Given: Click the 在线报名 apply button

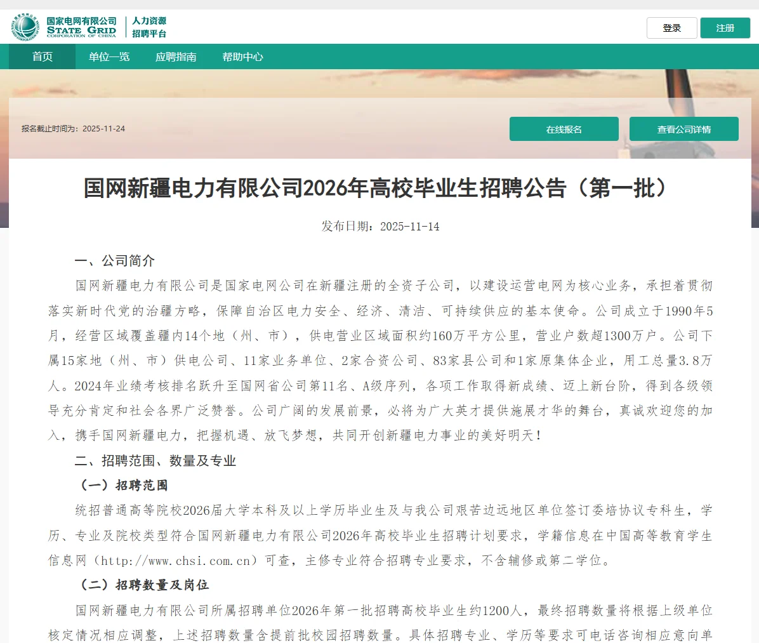Looking at the screenshot, I should [x=564, y=129].
